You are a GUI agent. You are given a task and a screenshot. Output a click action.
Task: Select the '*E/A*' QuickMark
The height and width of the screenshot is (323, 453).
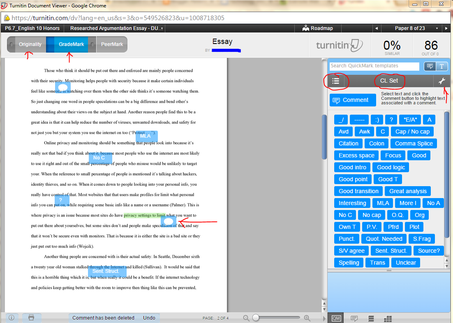coord(410,120)
